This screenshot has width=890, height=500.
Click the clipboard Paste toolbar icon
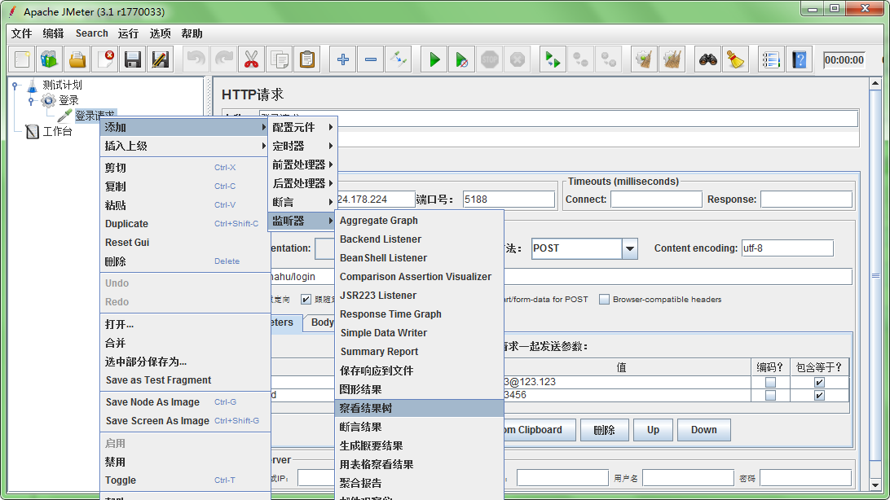click(x=306, y=59)
